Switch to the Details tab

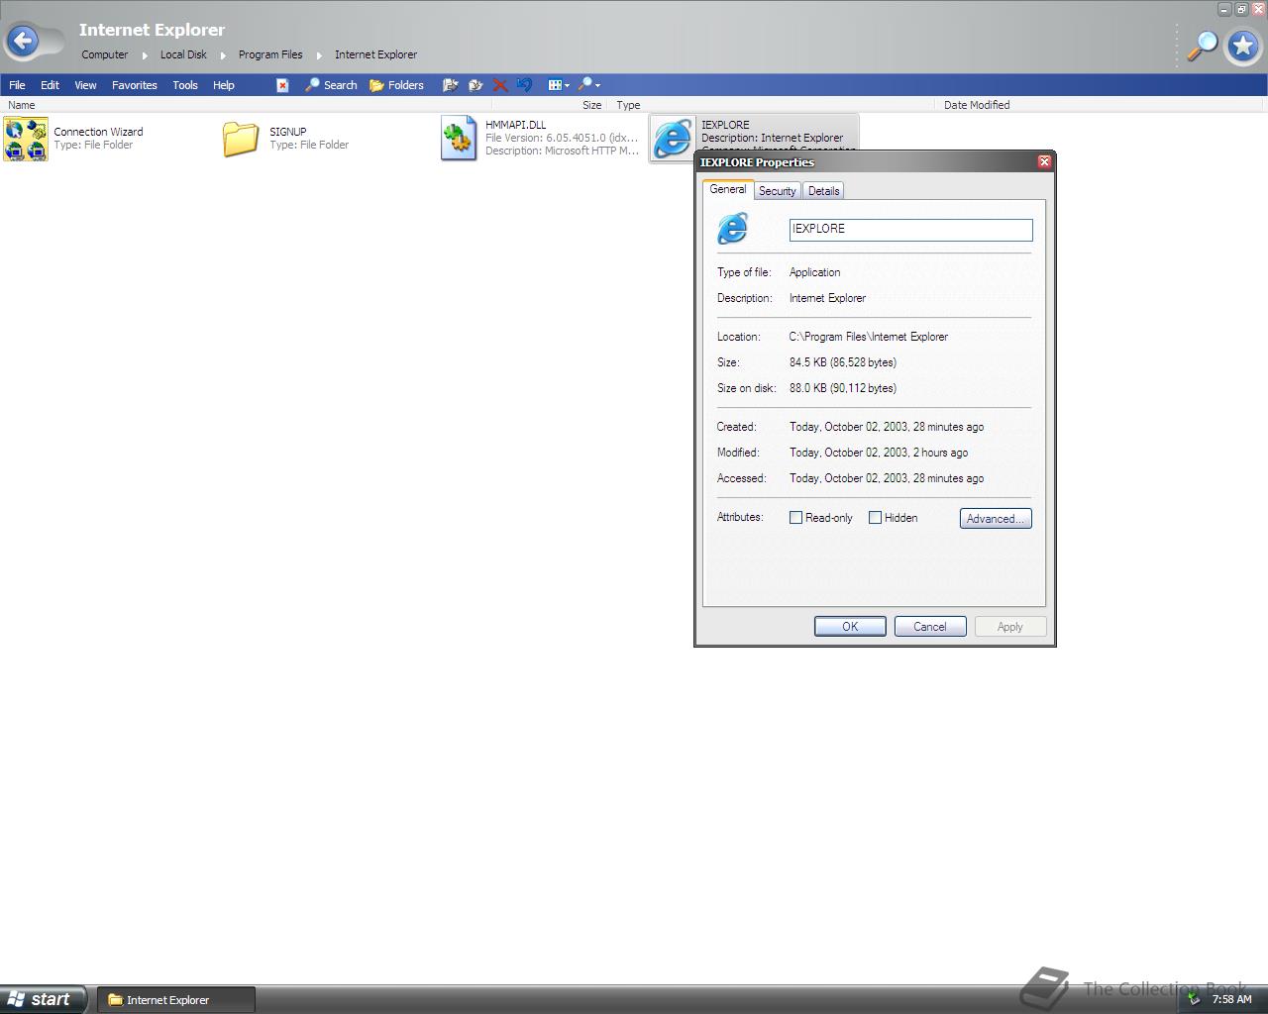[823, 191]
